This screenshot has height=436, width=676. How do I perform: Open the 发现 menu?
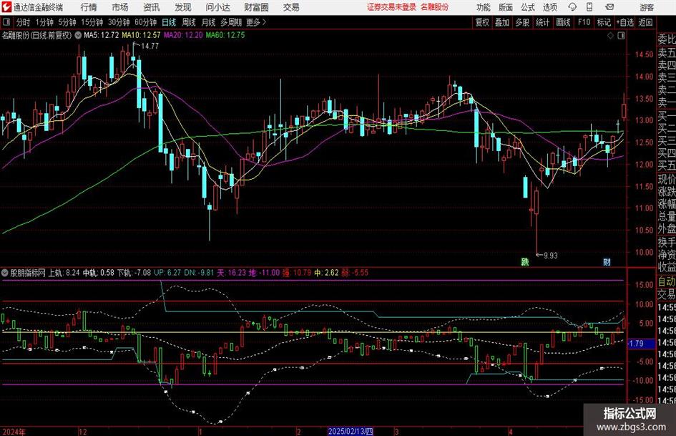[x=183, y=7]
